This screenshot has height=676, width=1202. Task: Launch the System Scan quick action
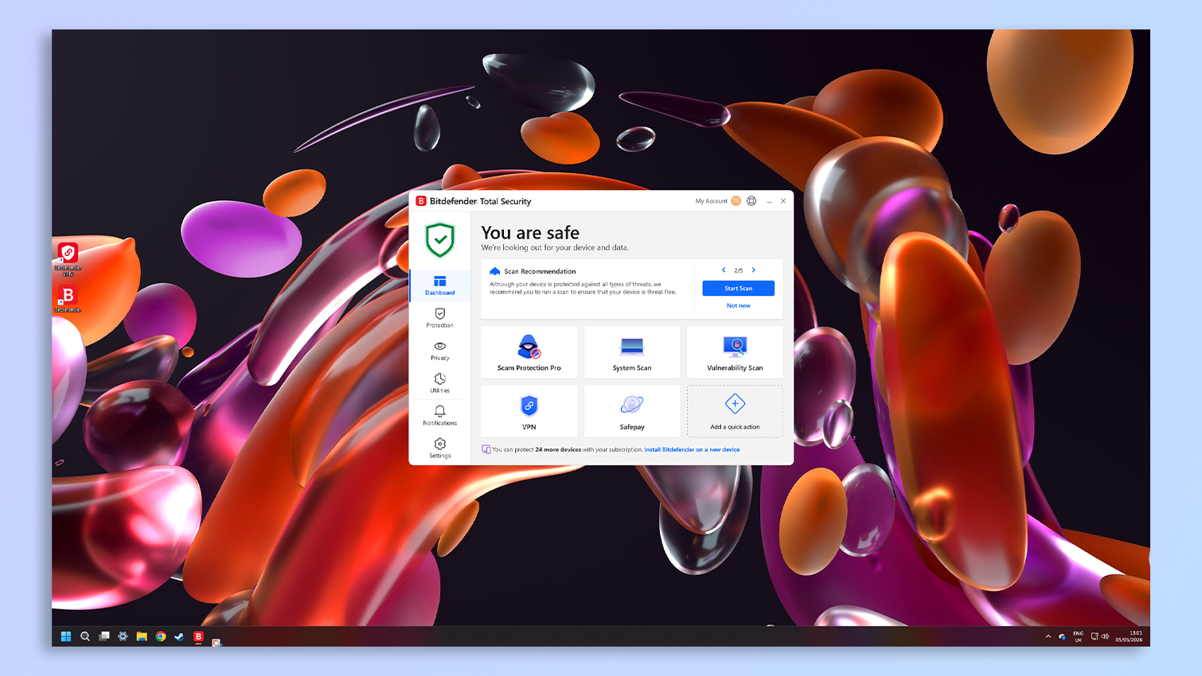pyautogui.click(x=632, y=352)
